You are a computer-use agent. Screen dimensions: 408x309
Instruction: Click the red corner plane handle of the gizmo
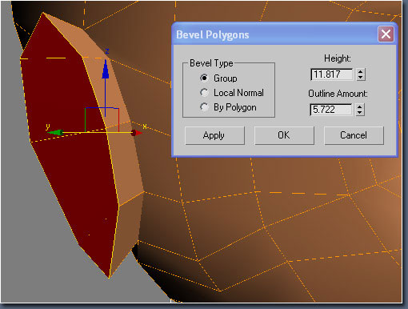118,120
